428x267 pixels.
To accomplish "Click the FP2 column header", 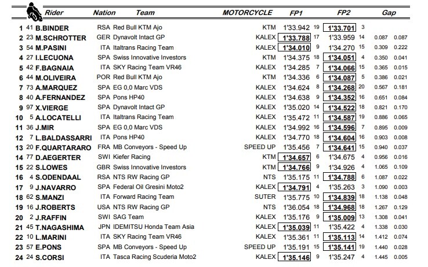I will [343, 13].
